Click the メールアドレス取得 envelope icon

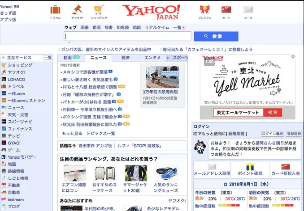coord(212,167)
